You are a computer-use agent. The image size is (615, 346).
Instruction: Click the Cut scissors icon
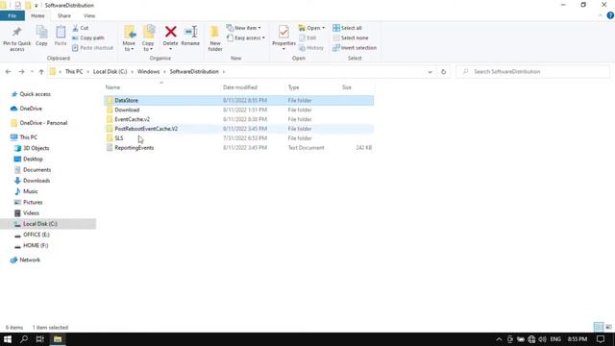point(75,28)
